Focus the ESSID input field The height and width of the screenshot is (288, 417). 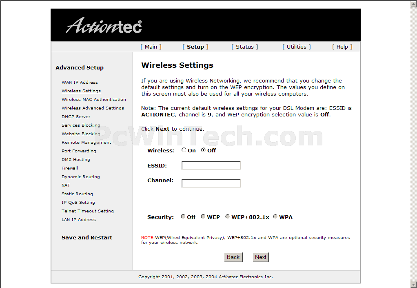point(211,165)
